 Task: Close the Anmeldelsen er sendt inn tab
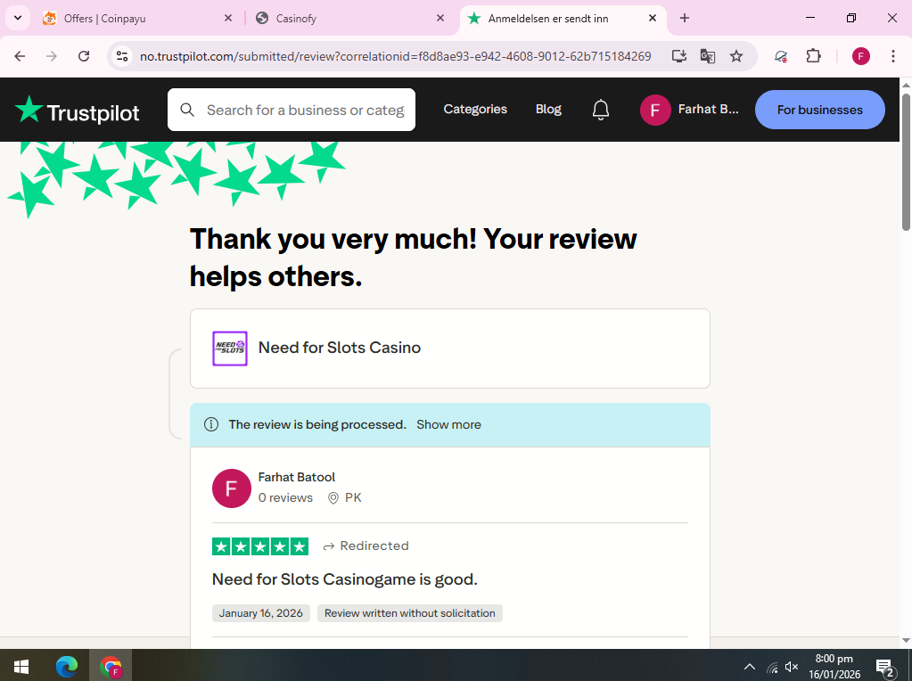653,18
